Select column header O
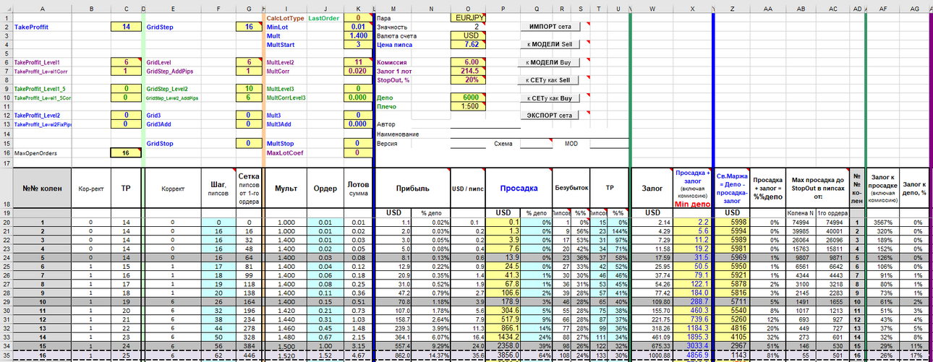The image size is (933, 362). (x=468, y=9)
